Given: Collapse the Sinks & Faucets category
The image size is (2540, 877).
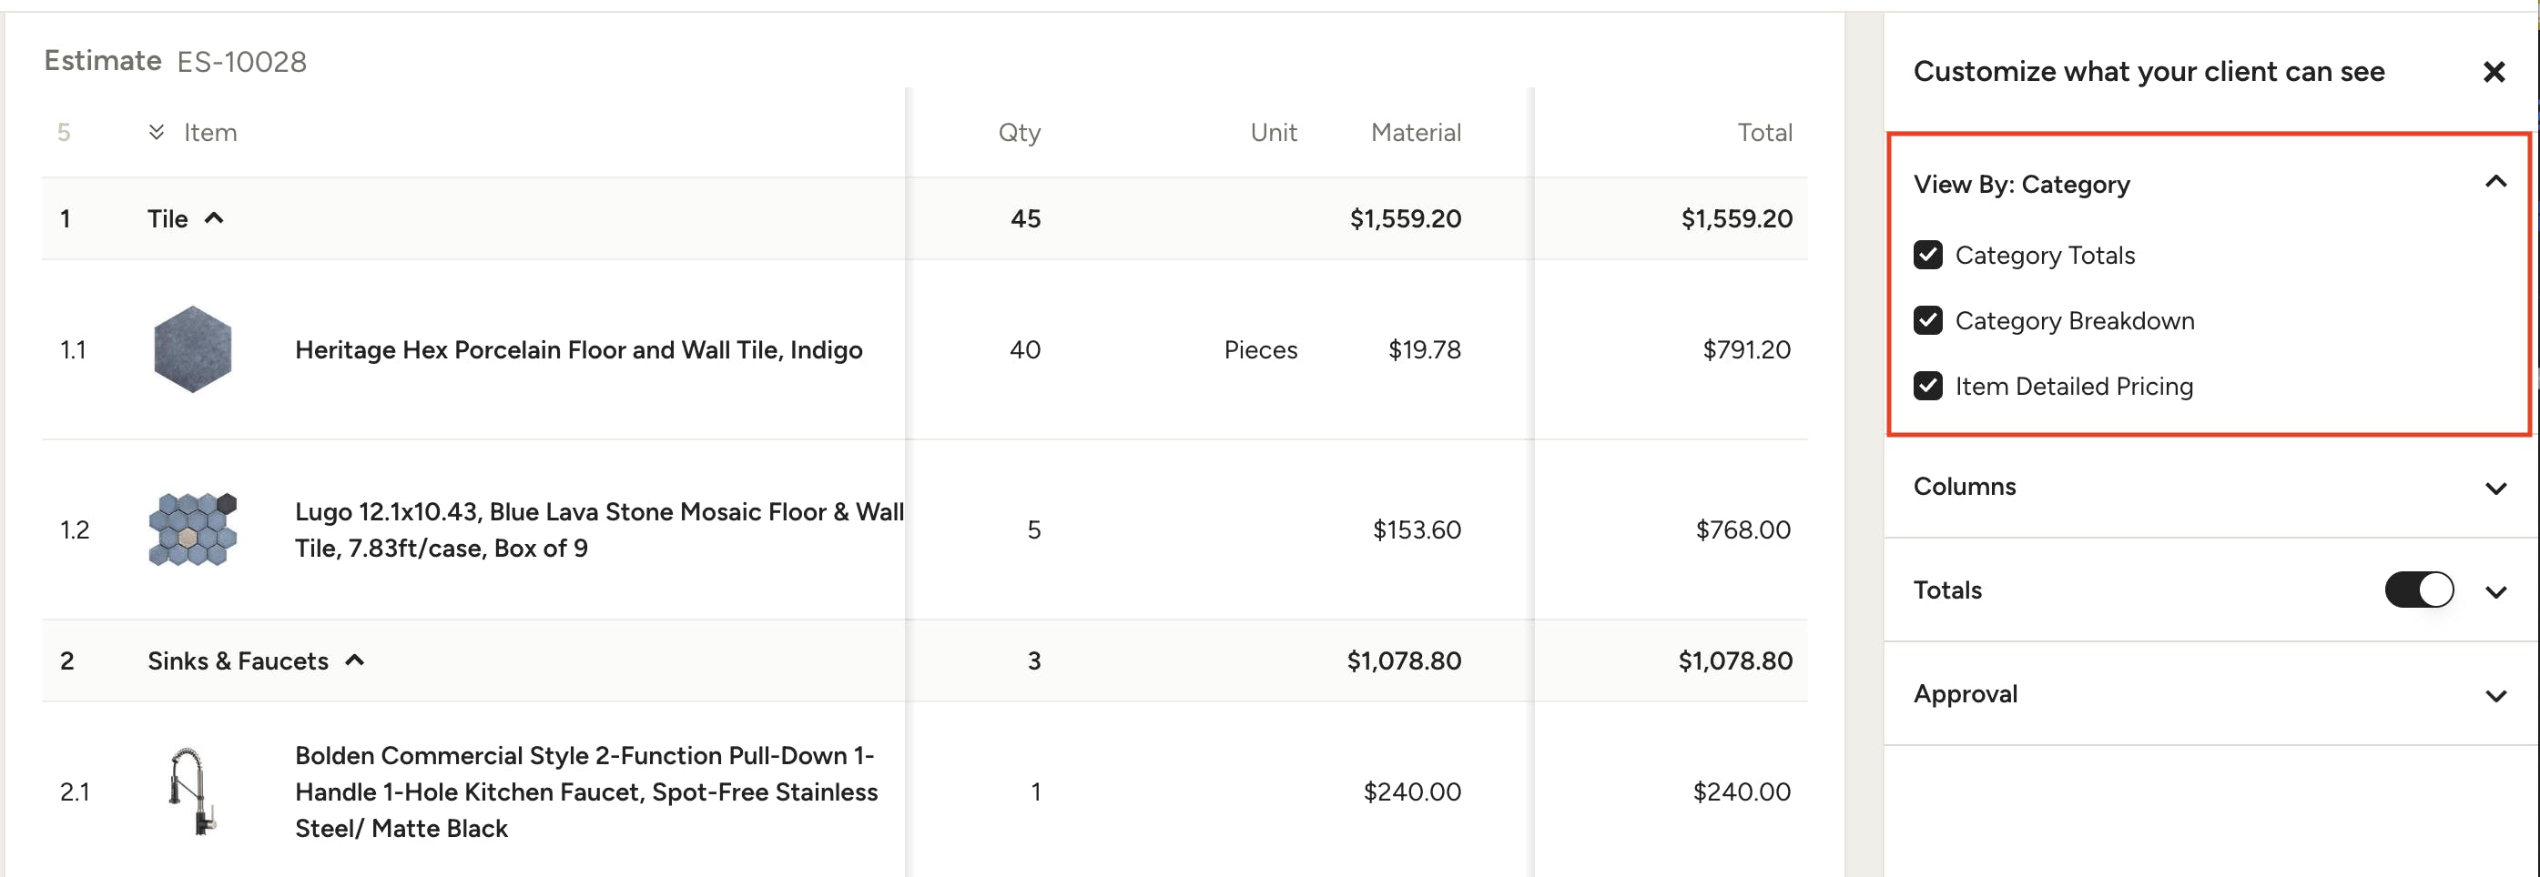Looking at the screenshot, I should pos(355,660).
